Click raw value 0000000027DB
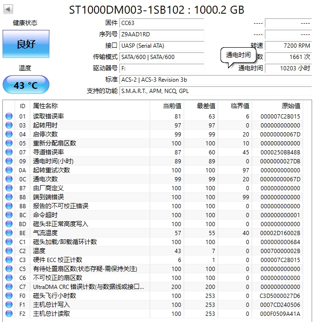Viewport: 314px width, 322px height. tap(280, 161)
